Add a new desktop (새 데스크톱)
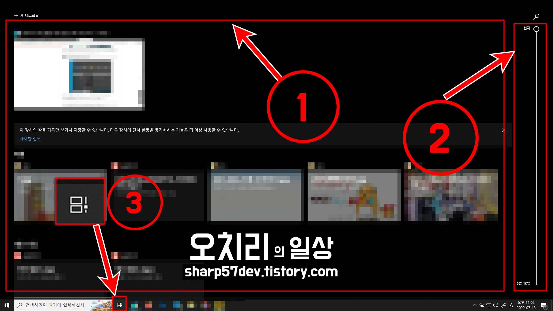The image size is (553, 311). tap(26, 16)
